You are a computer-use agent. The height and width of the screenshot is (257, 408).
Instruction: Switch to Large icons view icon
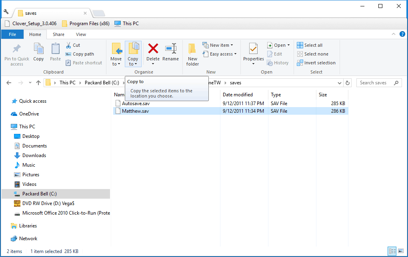pos(401,251)
